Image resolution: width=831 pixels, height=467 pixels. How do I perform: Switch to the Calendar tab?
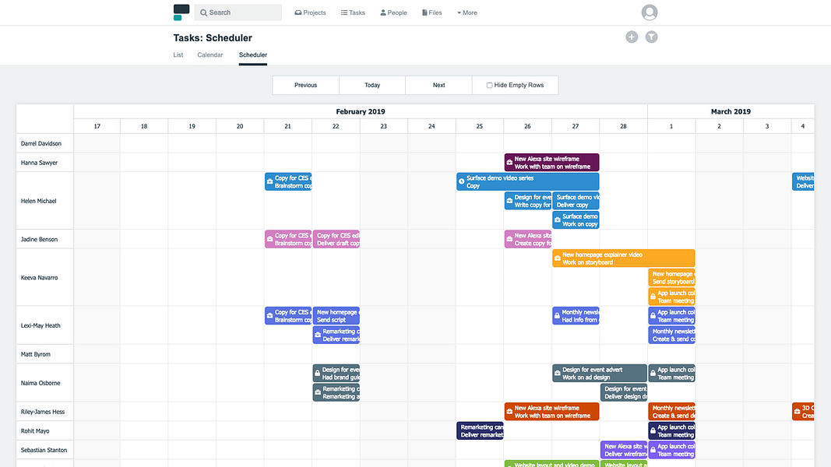[x=210, y=55]
